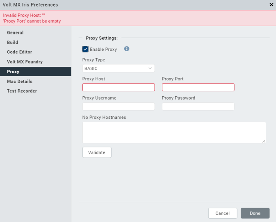Go to Volt MX Foundry settings

point(25,62)
